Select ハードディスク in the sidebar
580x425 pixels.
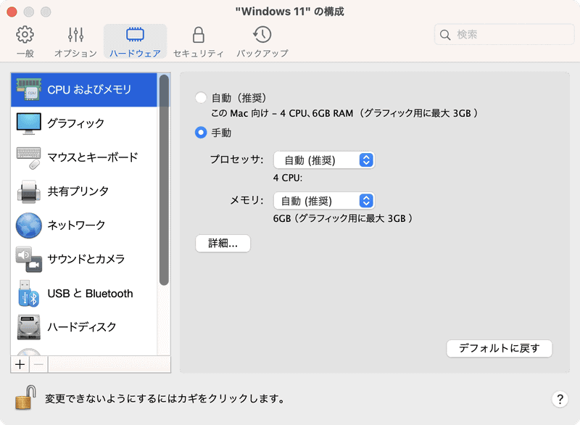coord(87,327)
